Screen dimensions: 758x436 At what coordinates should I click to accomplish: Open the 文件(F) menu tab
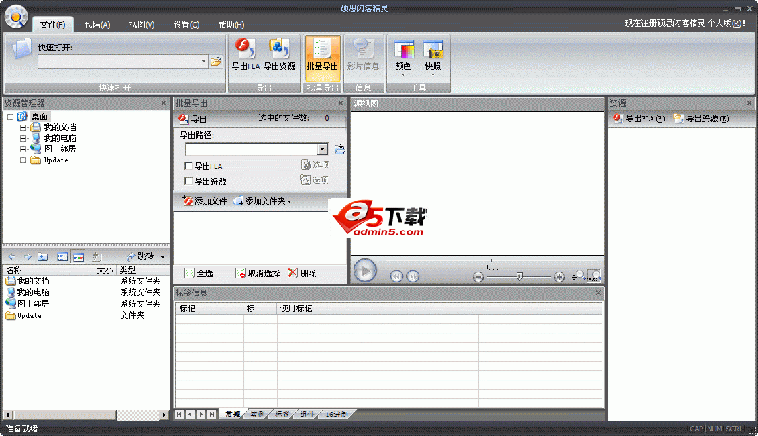point(53,25)
